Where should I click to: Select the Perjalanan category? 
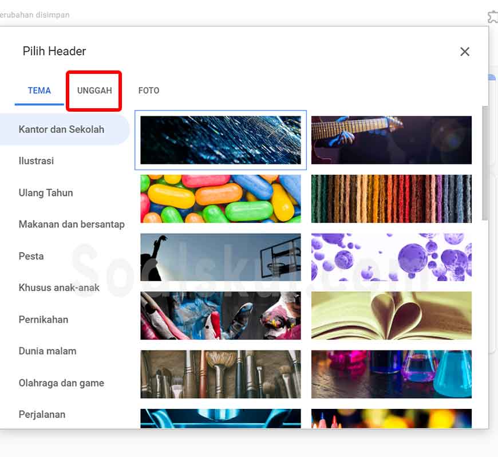coord(42,415)
